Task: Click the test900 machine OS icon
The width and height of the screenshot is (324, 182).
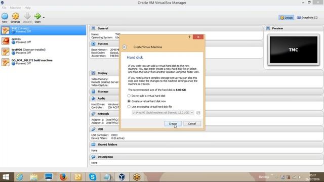Action: tap(6, 52)
